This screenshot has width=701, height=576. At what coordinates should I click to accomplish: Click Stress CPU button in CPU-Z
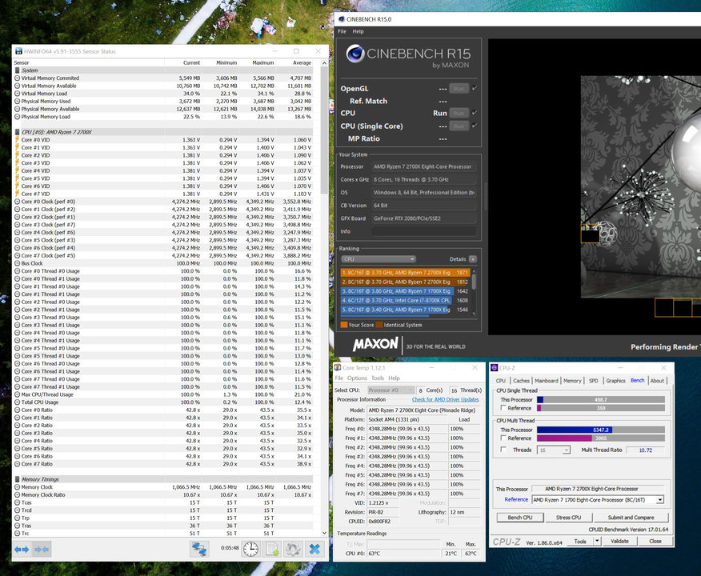pos(569,518)
